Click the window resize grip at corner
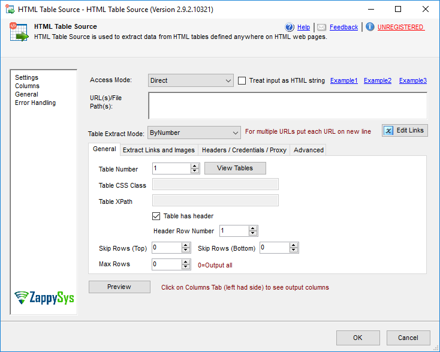This screenshot has height=352, width=440. pos(436,348)
